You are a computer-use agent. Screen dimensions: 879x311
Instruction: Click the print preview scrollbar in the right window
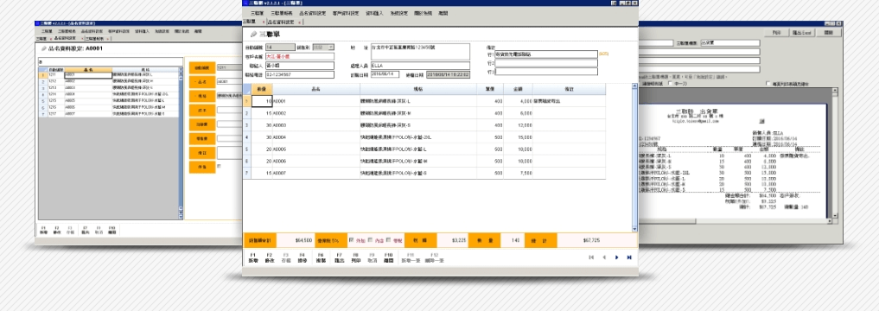click(x=835, y=154)
